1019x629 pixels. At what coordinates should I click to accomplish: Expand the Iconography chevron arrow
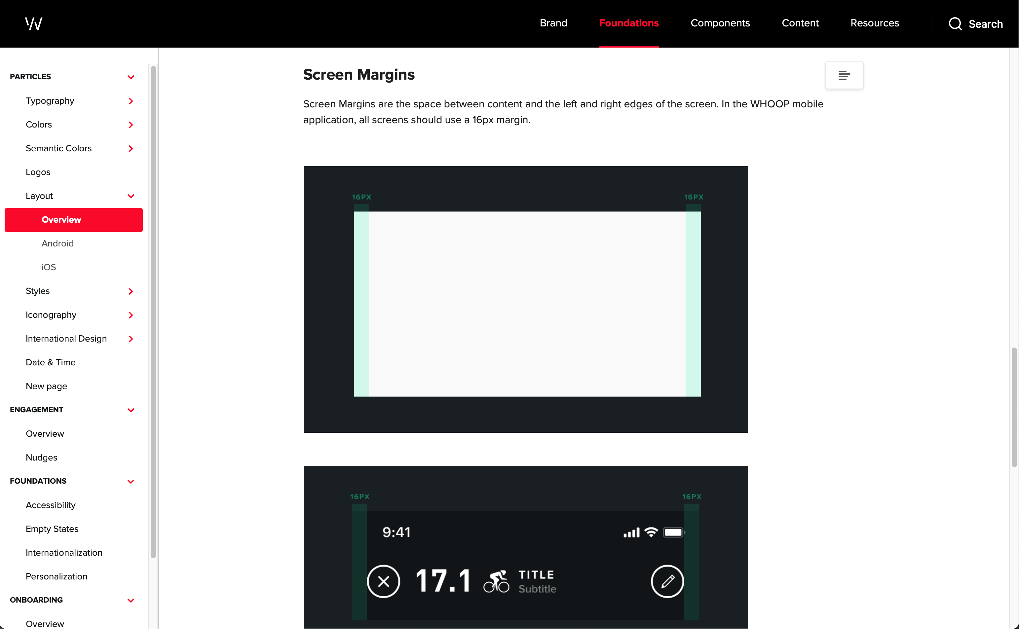pos(131,315)
